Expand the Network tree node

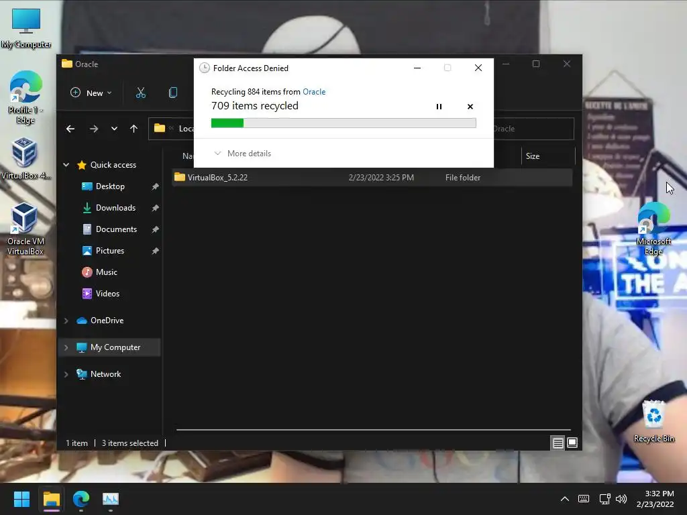(66, 374)
